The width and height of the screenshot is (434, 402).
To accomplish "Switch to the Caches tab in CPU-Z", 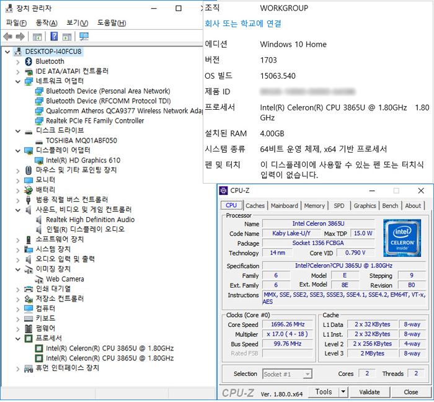I will tap(255, 206).
